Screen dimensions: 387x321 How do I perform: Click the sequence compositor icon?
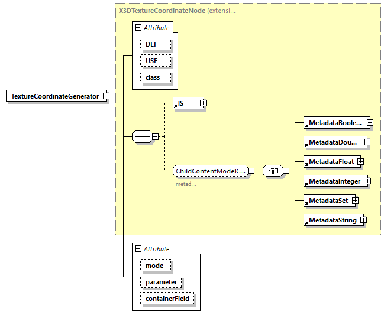[x=141, y=136]
